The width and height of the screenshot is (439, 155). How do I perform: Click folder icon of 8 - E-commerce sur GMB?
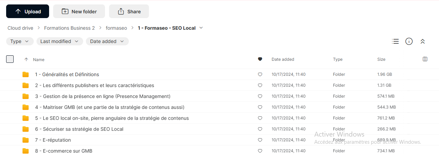[x=26, y=151]
